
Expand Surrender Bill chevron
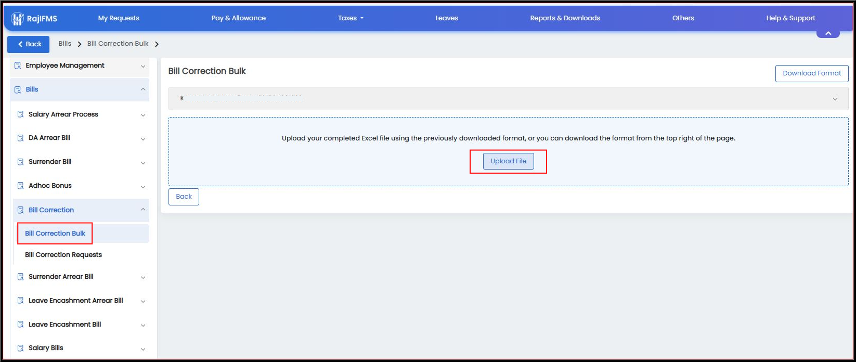(143, 163)
